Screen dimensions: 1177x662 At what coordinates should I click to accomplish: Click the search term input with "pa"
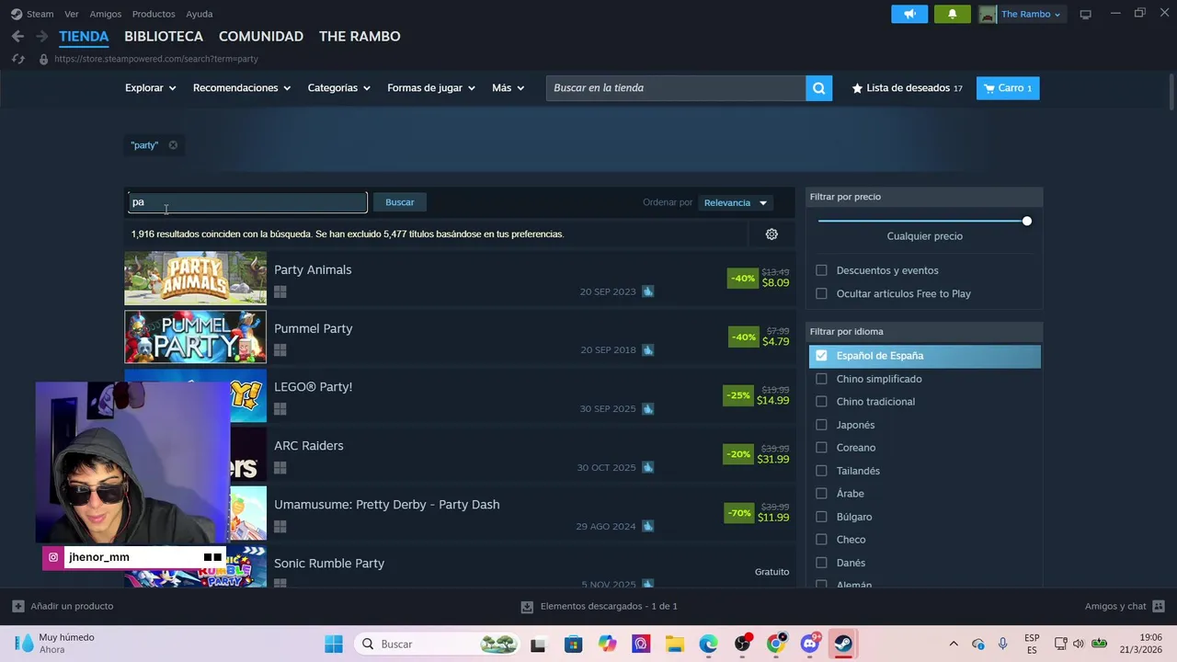tap(247, 202)
